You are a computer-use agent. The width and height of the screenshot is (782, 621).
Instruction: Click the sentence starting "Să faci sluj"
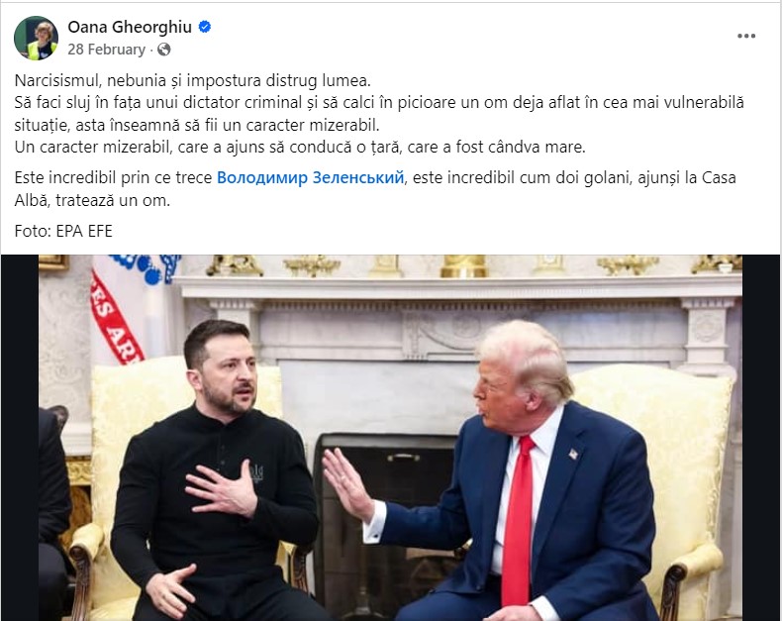pyautogui.click(x=379, y=113)
